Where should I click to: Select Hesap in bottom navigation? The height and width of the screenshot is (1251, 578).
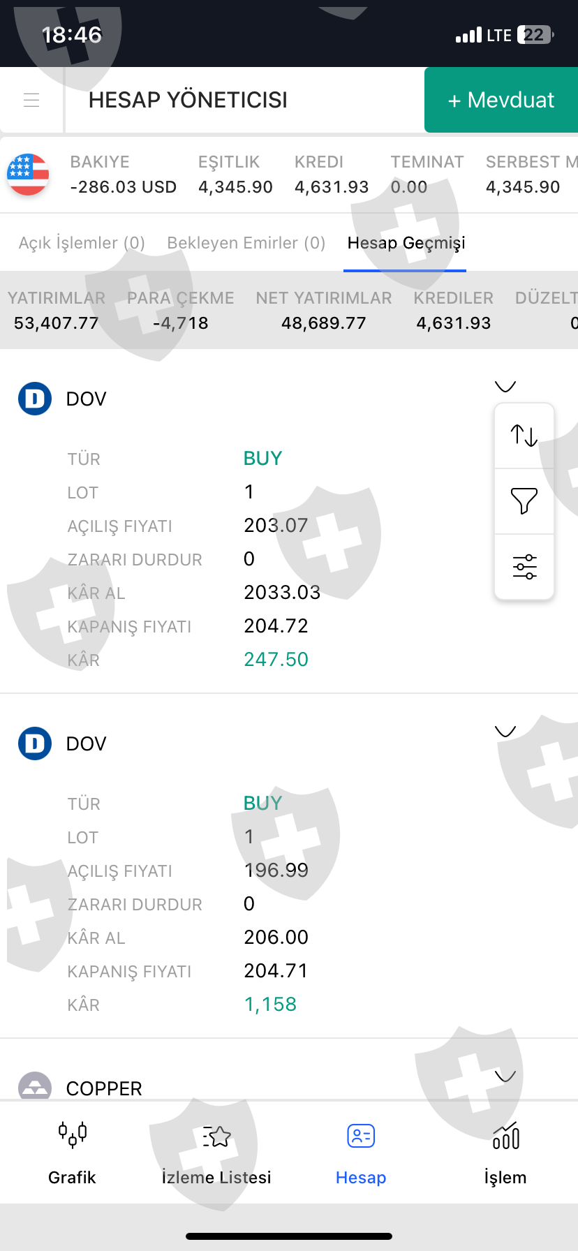pos(361,1153)
